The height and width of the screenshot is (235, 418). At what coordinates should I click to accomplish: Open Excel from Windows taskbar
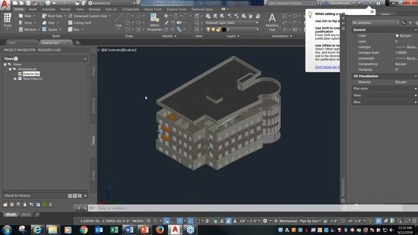tap(114, 230)
